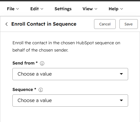The height and width of the screenshot is (122, 140).
Task: Expand the Sequence dropdown arrow
Action: point(121,100)
